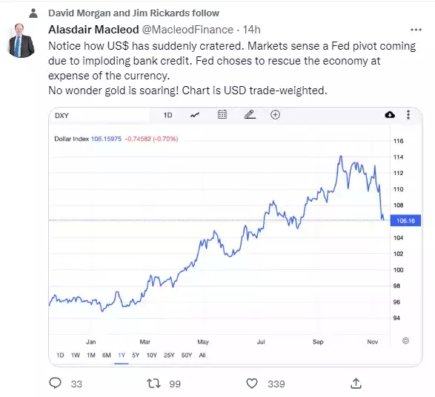Open the @MacleodFinance handle link
435x397 pixels.
pyautogui.click(x=187, y=30)
